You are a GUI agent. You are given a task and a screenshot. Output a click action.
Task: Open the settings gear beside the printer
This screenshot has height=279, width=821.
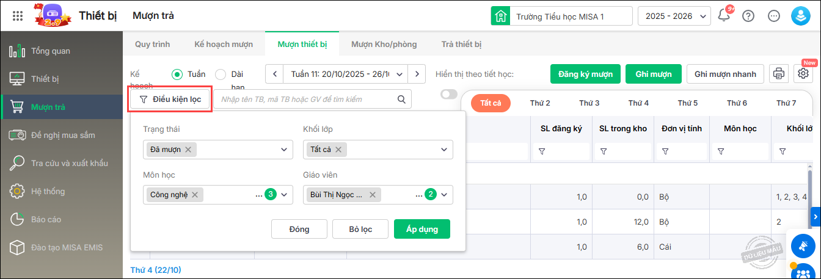point(803,74)
